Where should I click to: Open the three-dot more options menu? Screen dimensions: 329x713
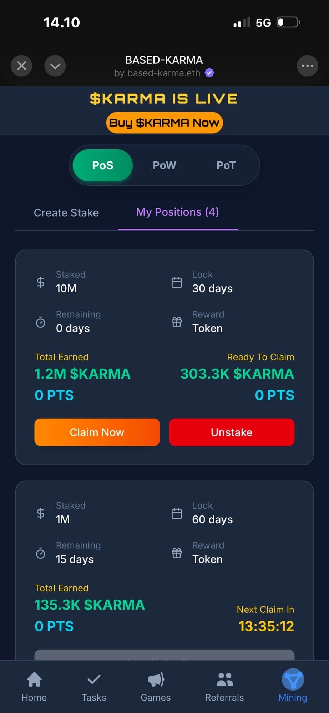[307, 66]
